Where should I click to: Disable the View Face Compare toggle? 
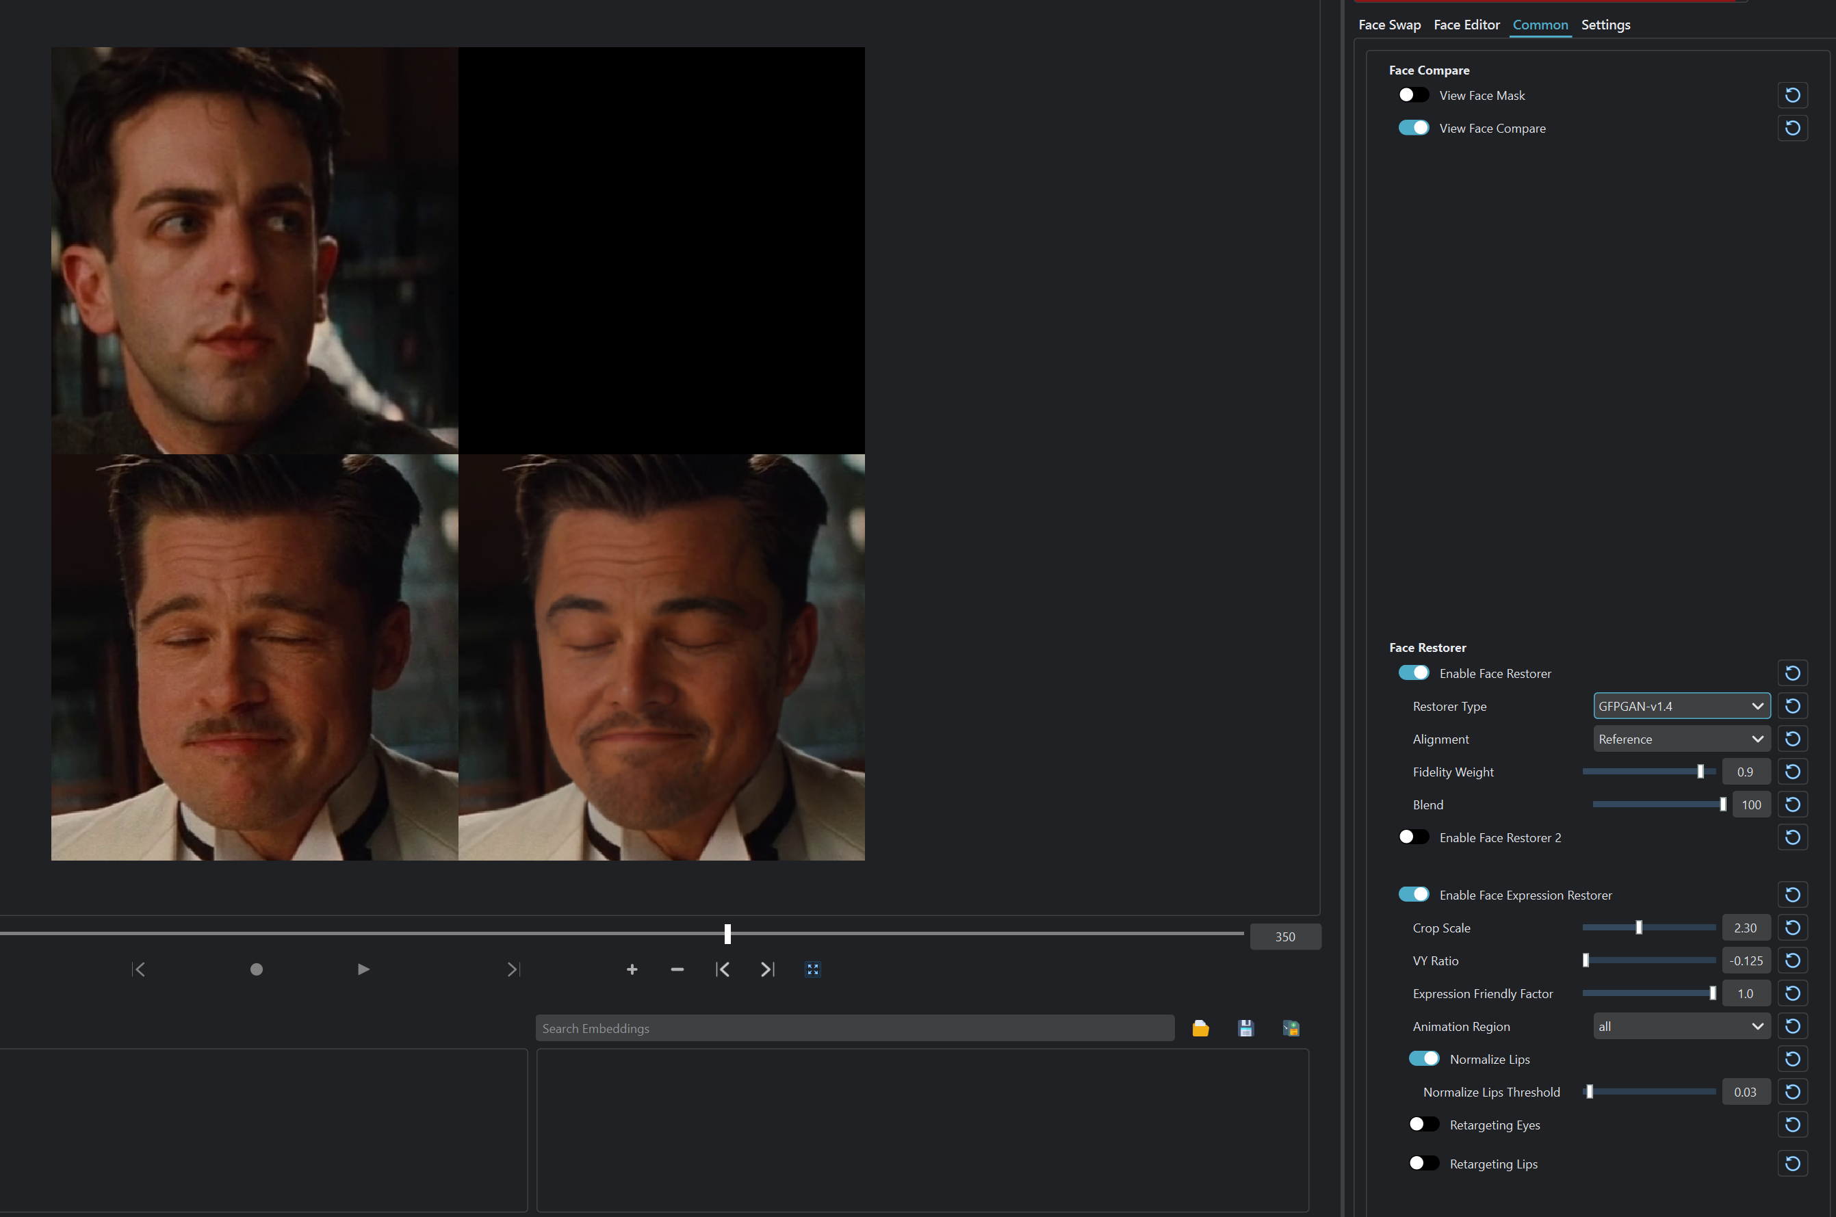pos(1413,128)
